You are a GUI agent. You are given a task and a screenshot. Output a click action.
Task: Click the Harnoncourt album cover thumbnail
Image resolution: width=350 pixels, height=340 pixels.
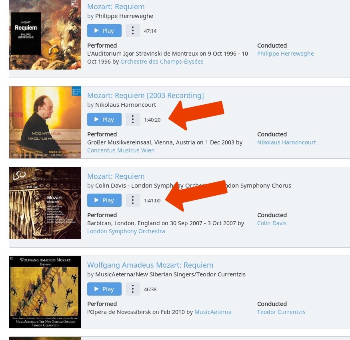45,122
